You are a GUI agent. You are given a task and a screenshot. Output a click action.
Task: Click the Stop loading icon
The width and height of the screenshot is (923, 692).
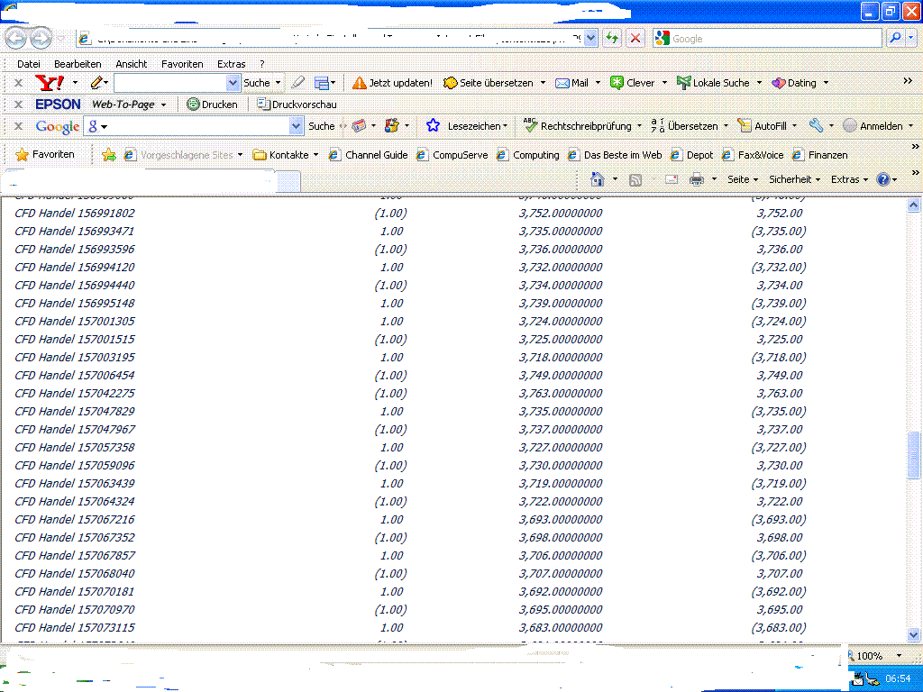(635, 38)
